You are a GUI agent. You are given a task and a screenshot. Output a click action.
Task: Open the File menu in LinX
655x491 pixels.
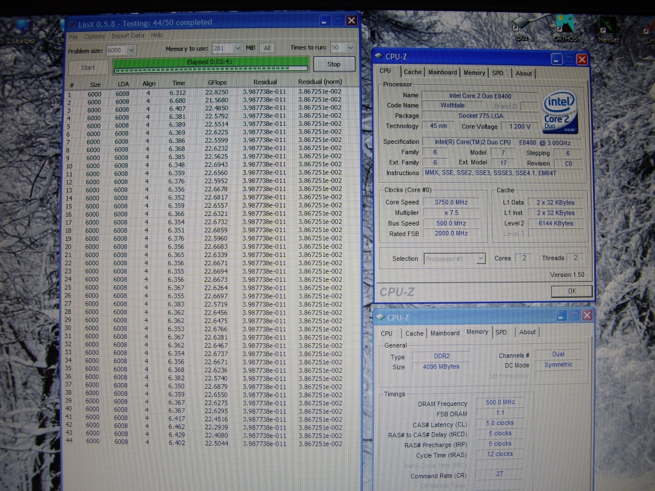click(74, 36)
